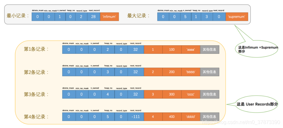The height and width of the screenshot is (128, 283).
Task: Click heap_no value 4 in record 3
Action: (108, 94)
